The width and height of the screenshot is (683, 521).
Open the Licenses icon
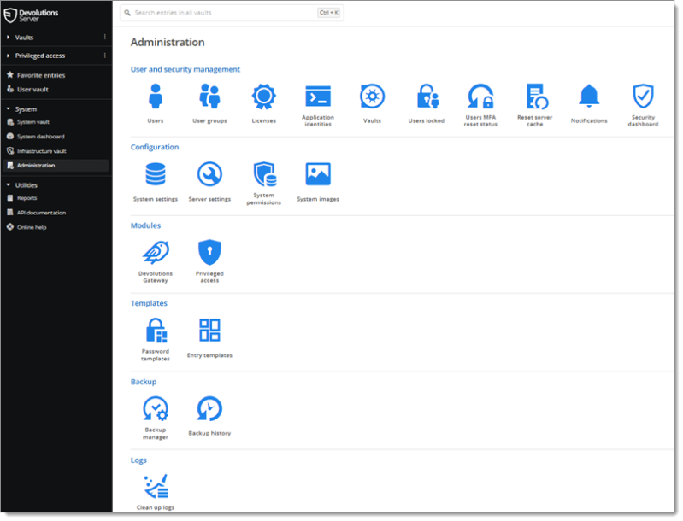263,97
